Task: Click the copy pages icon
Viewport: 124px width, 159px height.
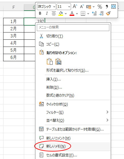Action: click(41, 44)
